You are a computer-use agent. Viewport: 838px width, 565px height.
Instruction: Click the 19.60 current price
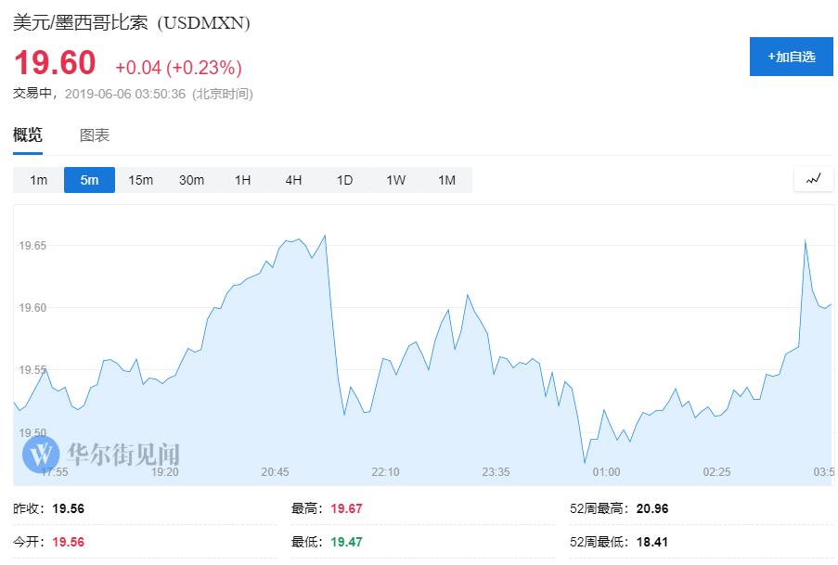coord(55,63)
